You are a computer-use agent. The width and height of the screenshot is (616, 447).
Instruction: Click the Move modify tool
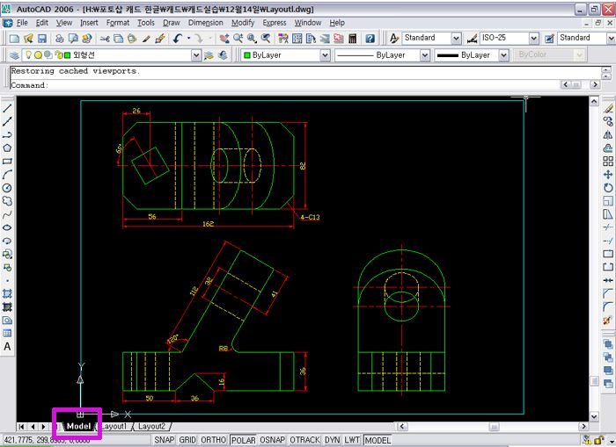[608, 175]
